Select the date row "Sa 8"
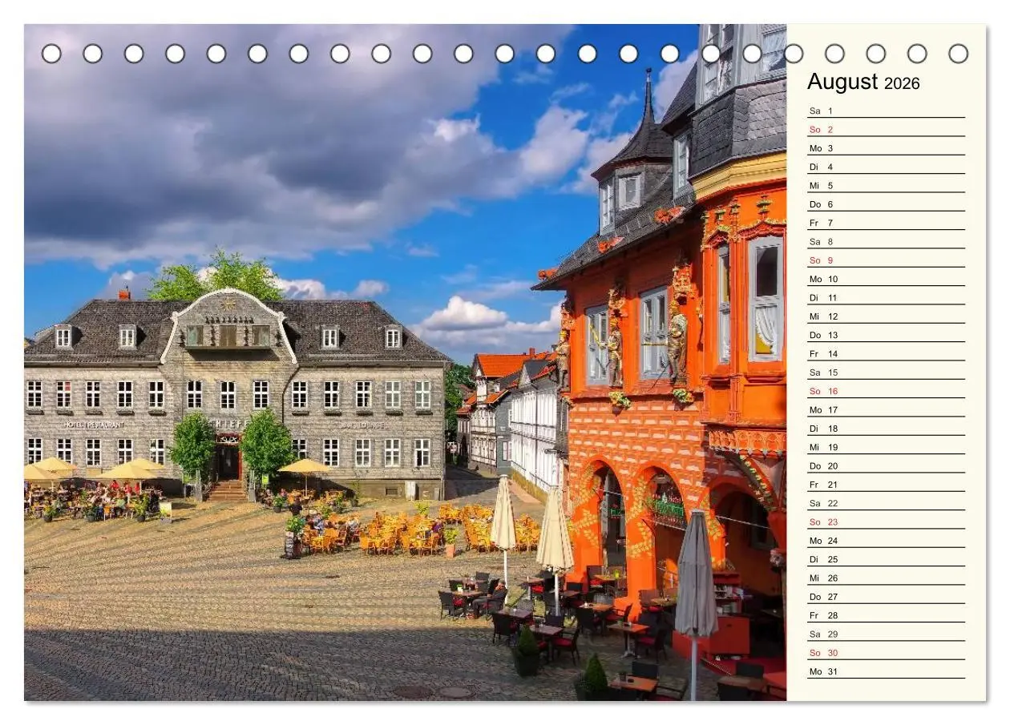1010x725 pixels. coord(886,241)
